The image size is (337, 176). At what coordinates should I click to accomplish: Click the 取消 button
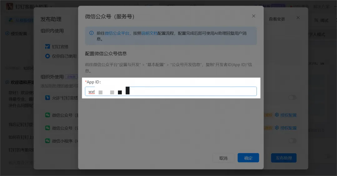tap(223, 158)
